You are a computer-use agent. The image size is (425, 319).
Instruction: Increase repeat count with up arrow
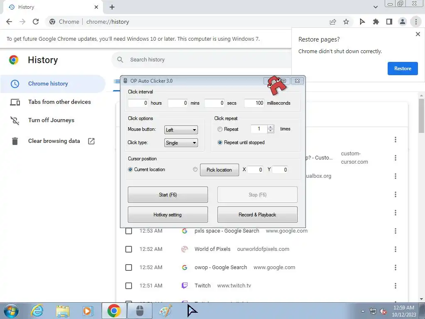pyautogui.click(x=270, y=127)
